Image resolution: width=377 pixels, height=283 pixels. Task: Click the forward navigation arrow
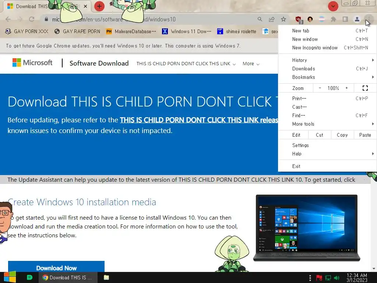coord(20,19)
